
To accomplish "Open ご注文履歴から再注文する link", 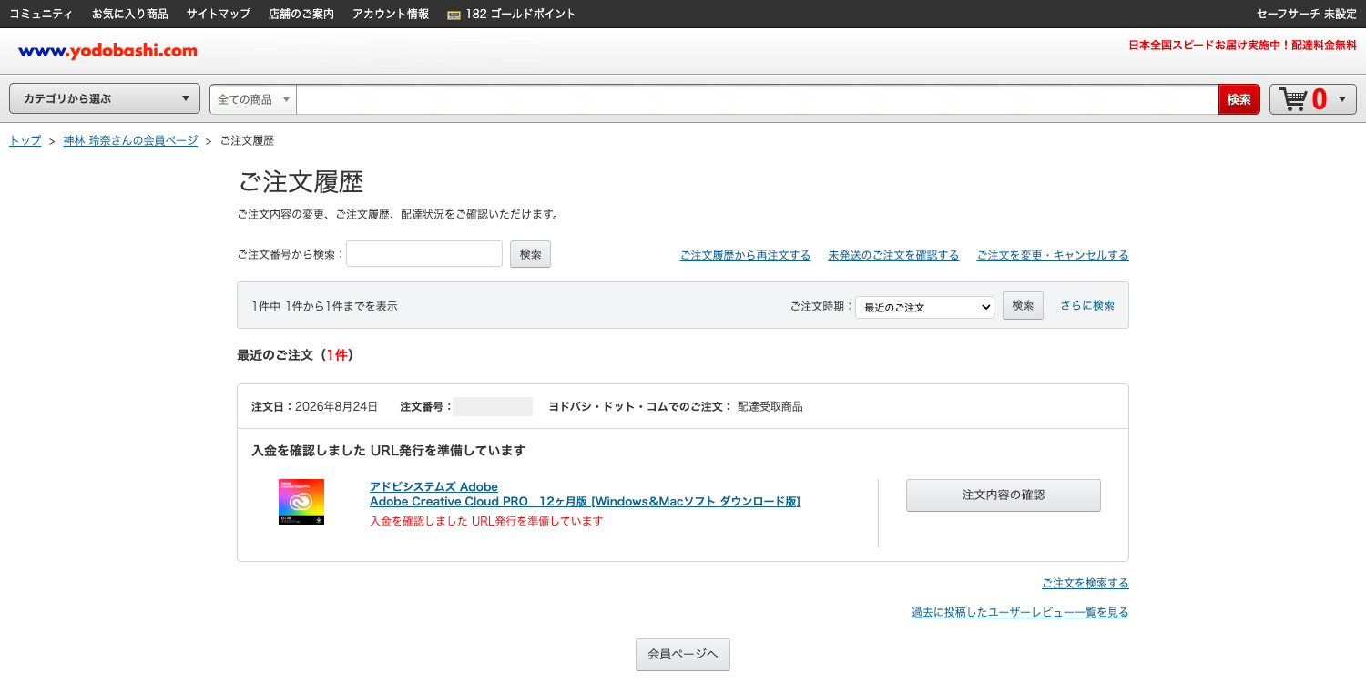I will (x=745, y=255).
